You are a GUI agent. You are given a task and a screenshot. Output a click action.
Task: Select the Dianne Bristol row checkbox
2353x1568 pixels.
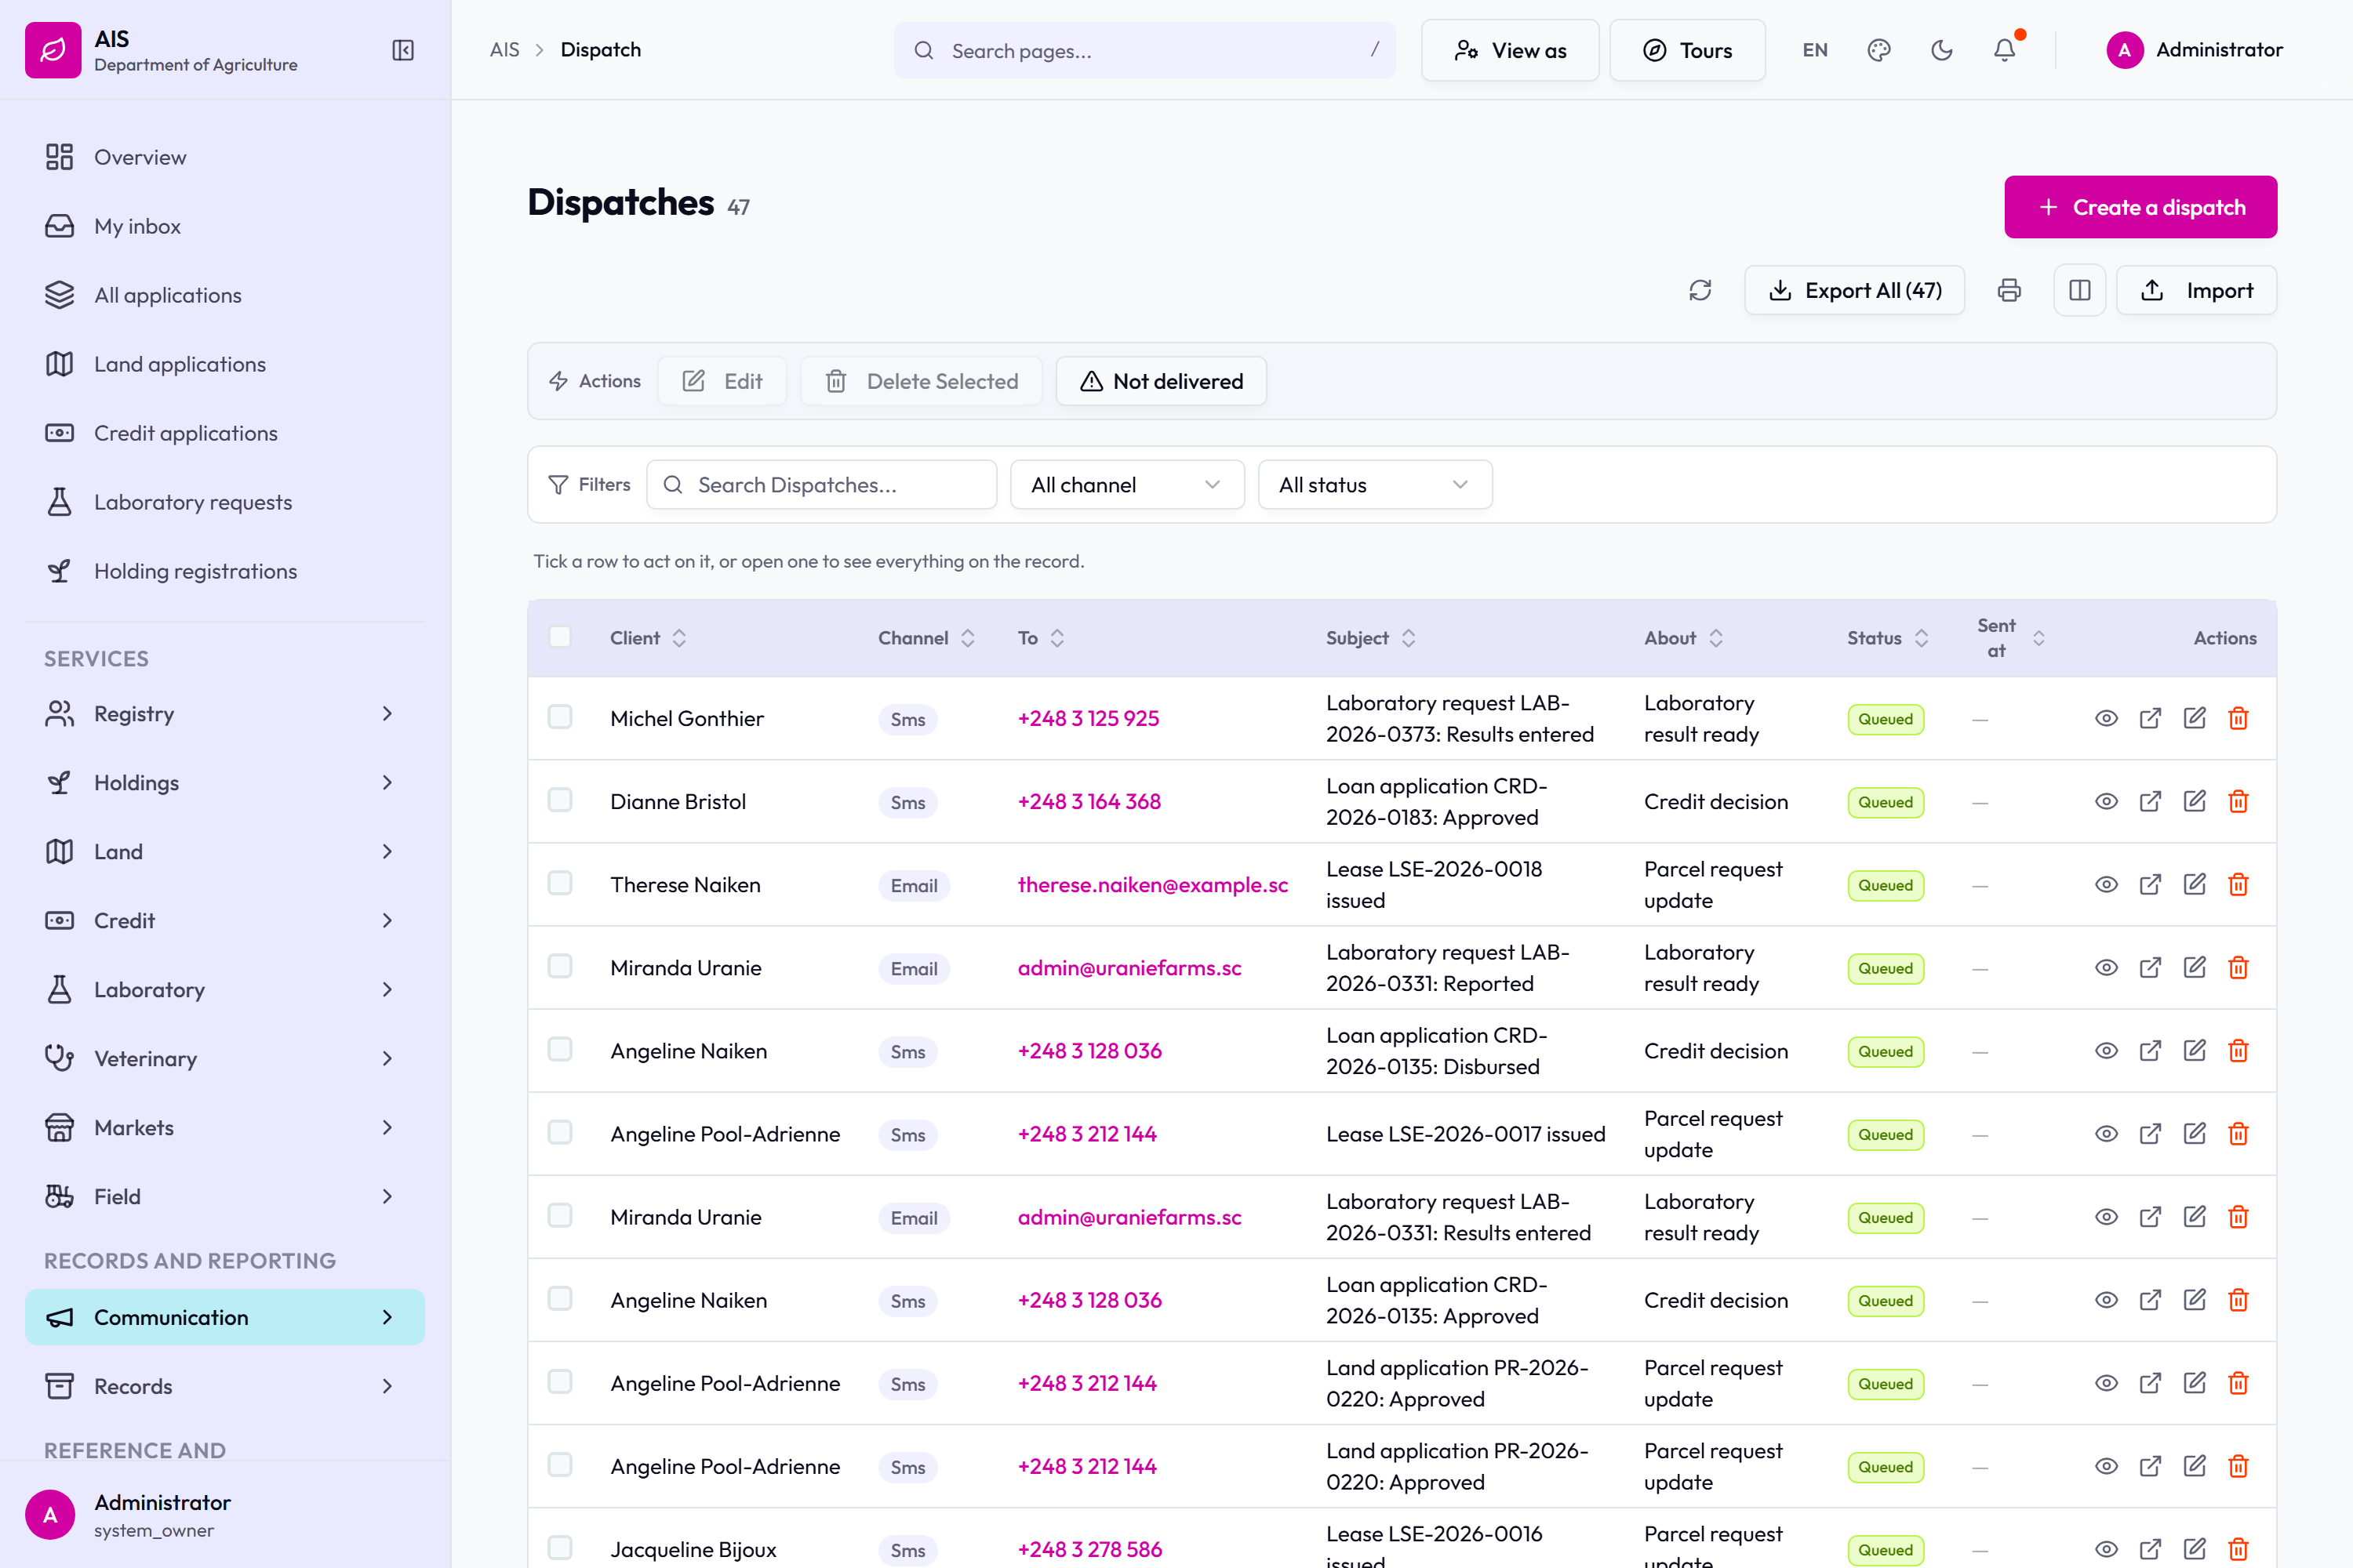pos(560,800)
